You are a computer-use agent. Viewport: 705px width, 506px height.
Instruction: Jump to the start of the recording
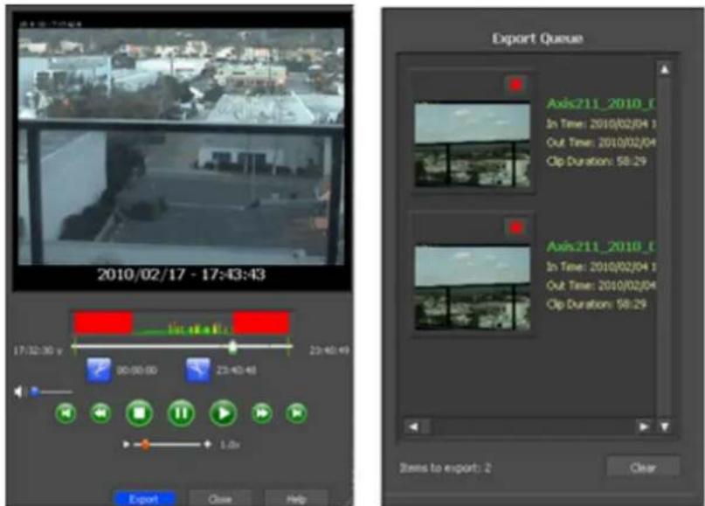[x=66, y=413]
